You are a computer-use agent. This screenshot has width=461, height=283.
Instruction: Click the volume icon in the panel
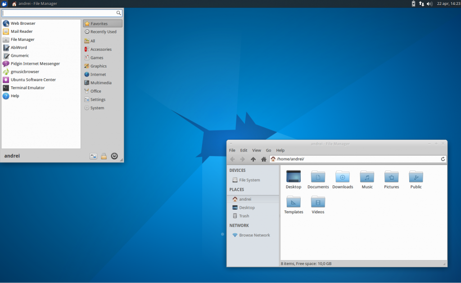pos(430,4)
